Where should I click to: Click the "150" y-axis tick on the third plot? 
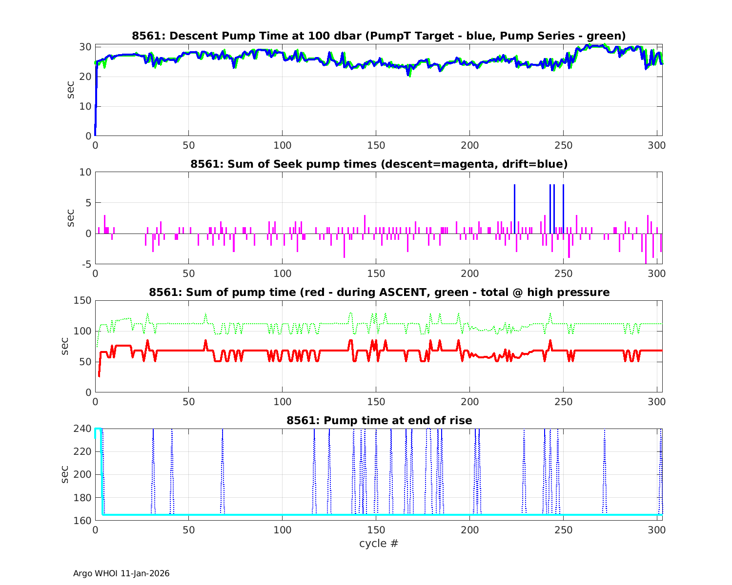click(x=82, y=301)
